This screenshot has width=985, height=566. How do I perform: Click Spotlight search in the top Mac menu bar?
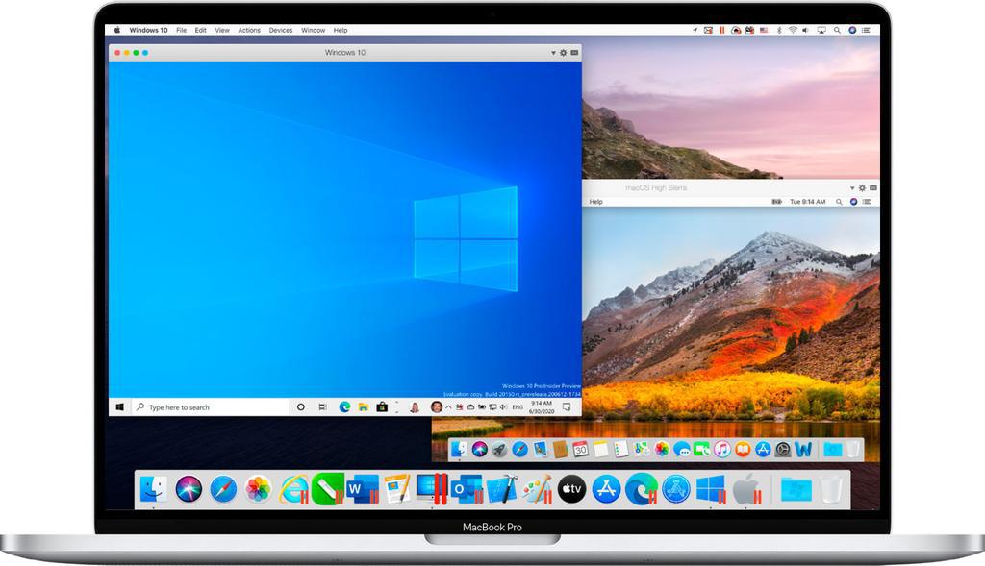coord(838,30)
